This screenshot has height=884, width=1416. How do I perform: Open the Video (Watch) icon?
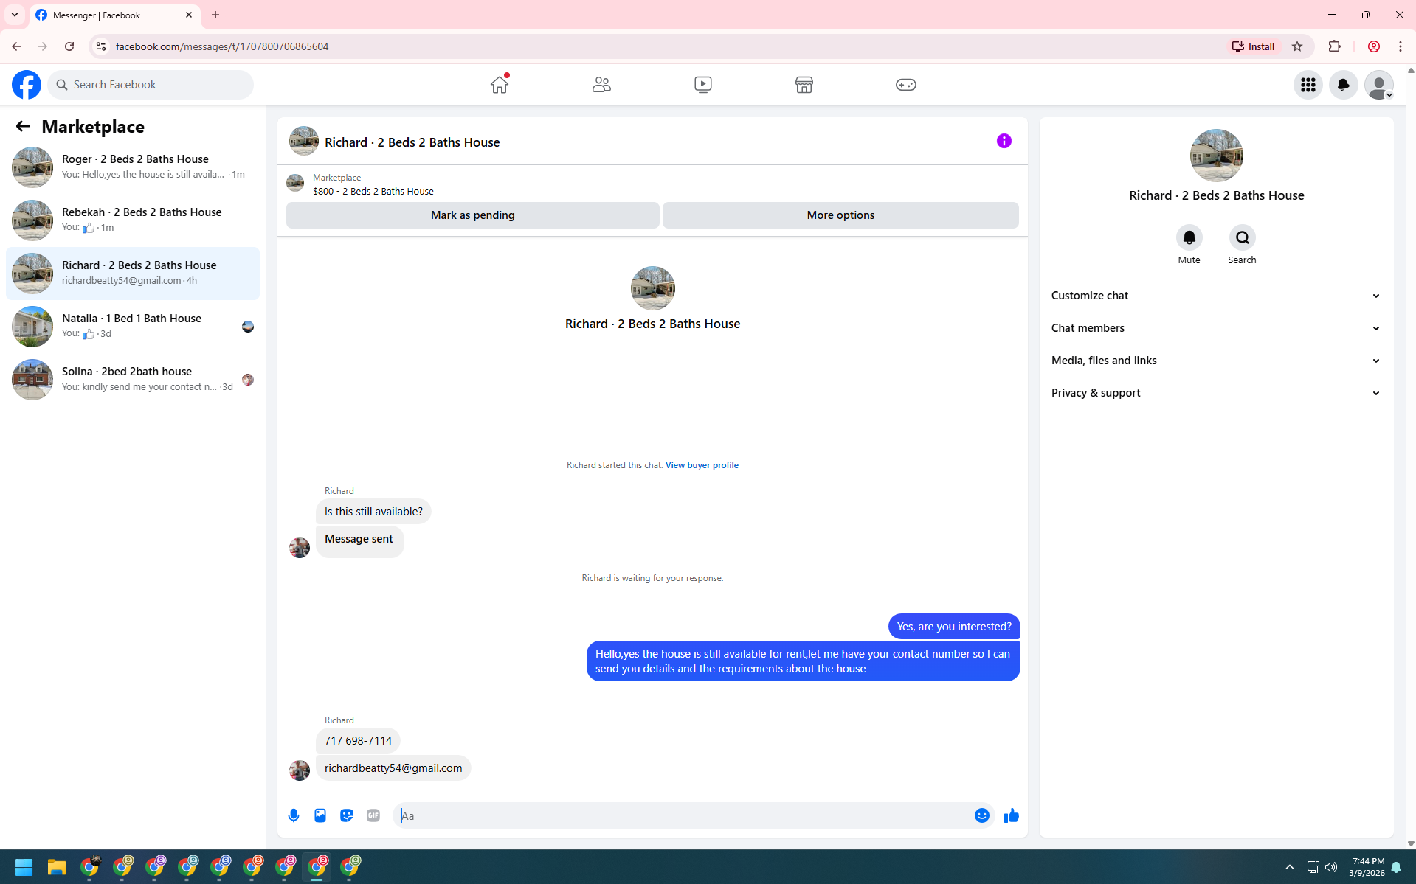[x=703, y=85]
